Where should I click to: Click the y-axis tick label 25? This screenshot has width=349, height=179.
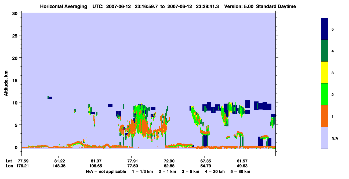click(x=16, y=35)
